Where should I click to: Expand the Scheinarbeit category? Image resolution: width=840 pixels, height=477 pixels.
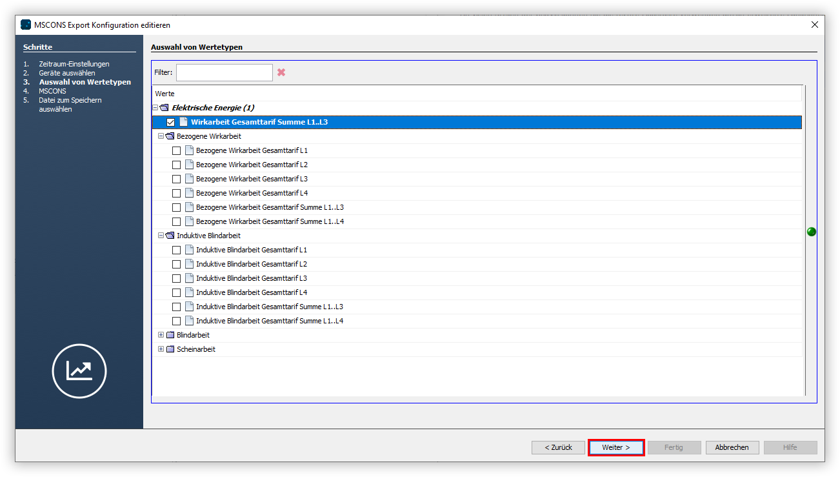160,349
